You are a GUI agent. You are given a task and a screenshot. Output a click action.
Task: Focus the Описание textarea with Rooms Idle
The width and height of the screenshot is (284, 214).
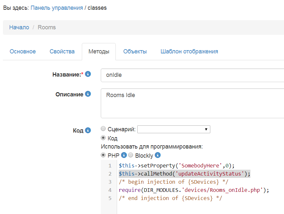192,103
